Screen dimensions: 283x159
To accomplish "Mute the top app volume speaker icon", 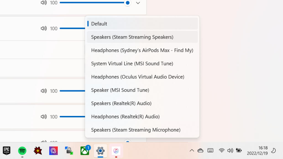I will pyautogui.click(x=44, y=3).
